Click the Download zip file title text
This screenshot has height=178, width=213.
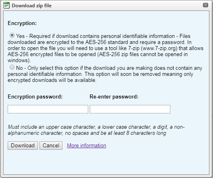pyautogui.click(x=32, y=6)
